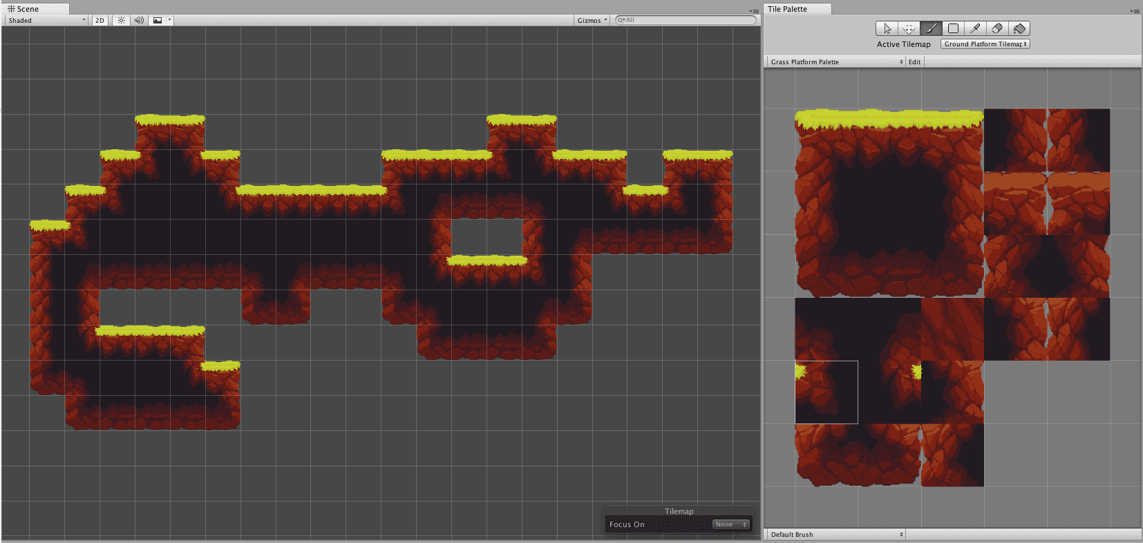This screenshot has height=543, width=1143.
Task: Choose the eyedropper Picker tool
Action: pyautogui.click(x=975, y=28)
